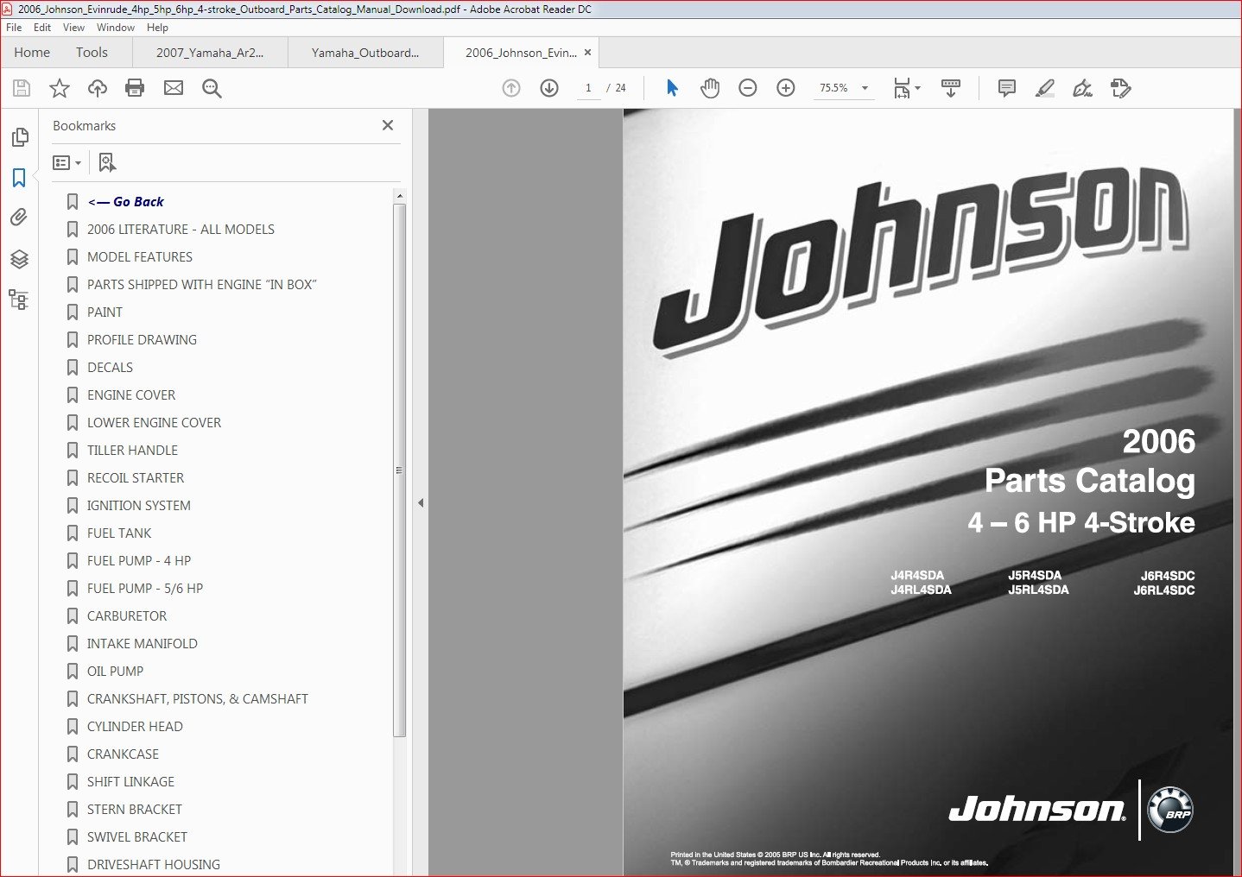The width and height of the screenshot is (1242, 877).
Task: Open bookmark 2006 LITERATURE - ALL MODELS
Action: coord(181,230)
